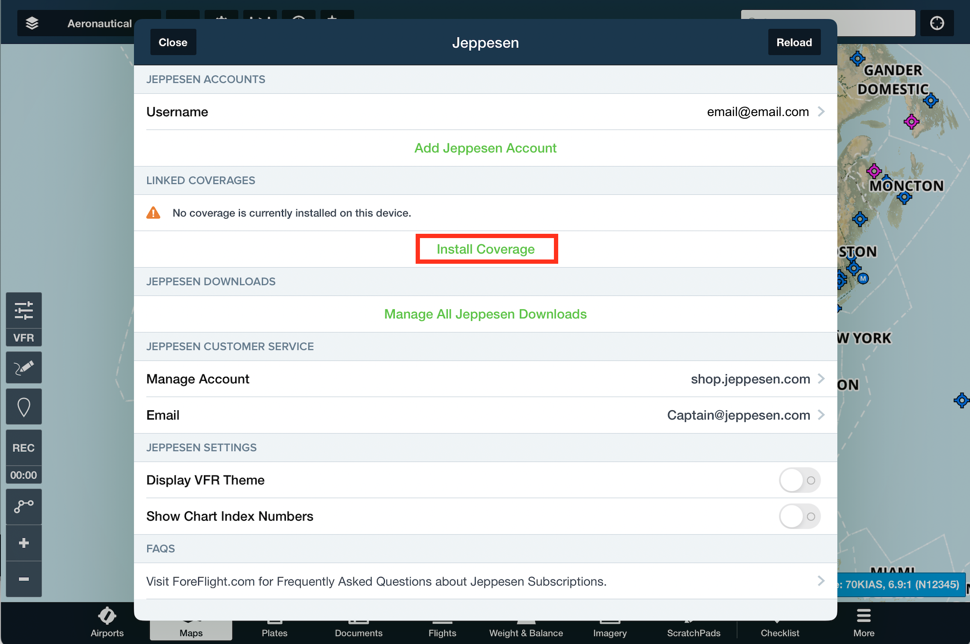Open Email Captain@jeppesen.com row
The height and width of the screenshot is (644, 970).
tap(485, 415)
